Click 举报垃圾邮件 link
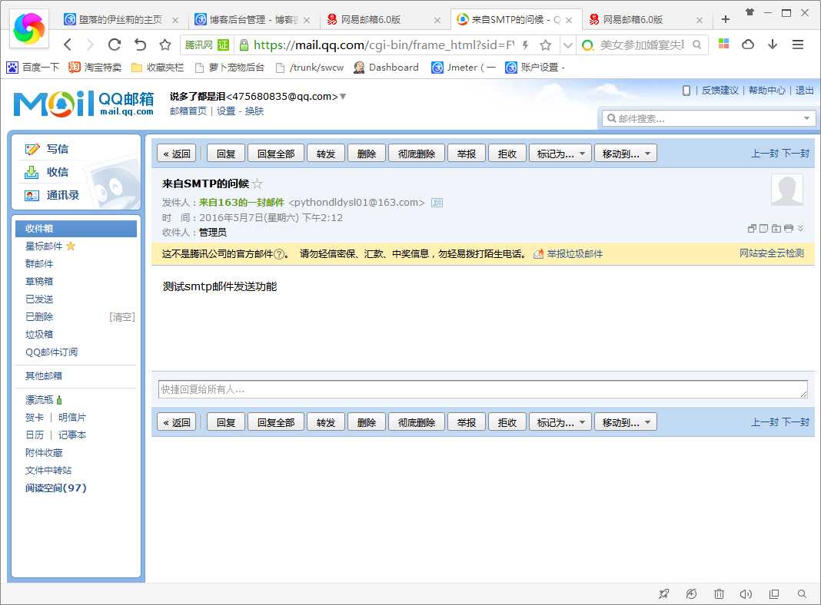The image size is (821, 605). click(x=574, y=254)
